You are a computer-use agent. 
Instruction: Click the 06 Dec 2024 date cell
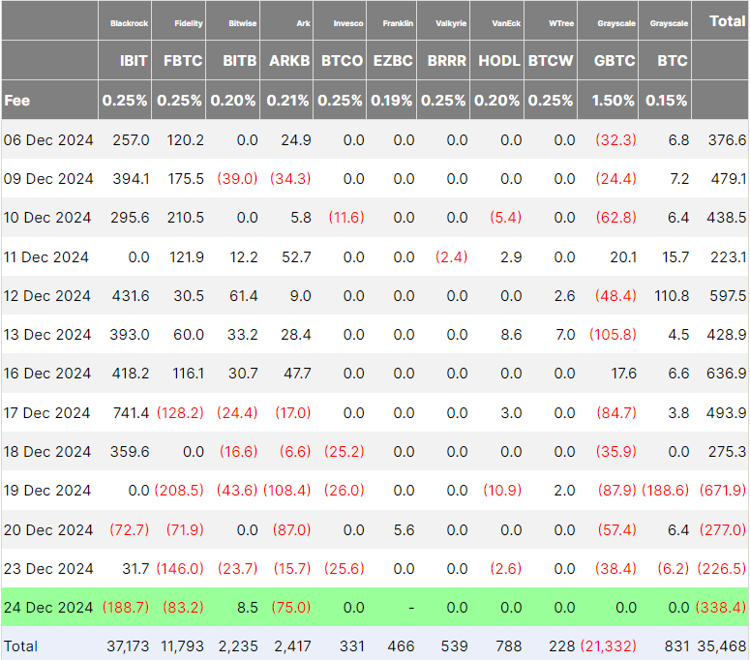[48, 140]
